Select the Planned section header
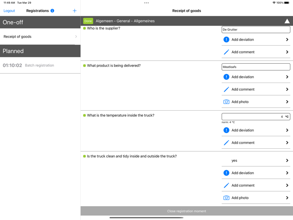The width and height of the screenshot is (293, 220). coord(40,51)
